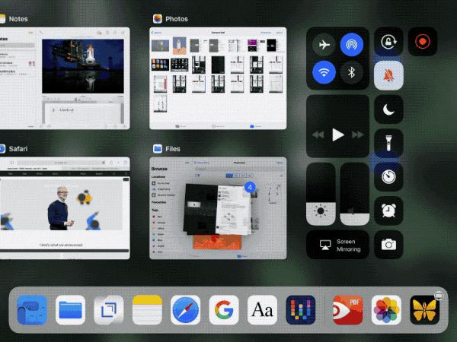Screen dimensions: 457x342
Task: Adjust the volume slider
Action: pos(355,194)
